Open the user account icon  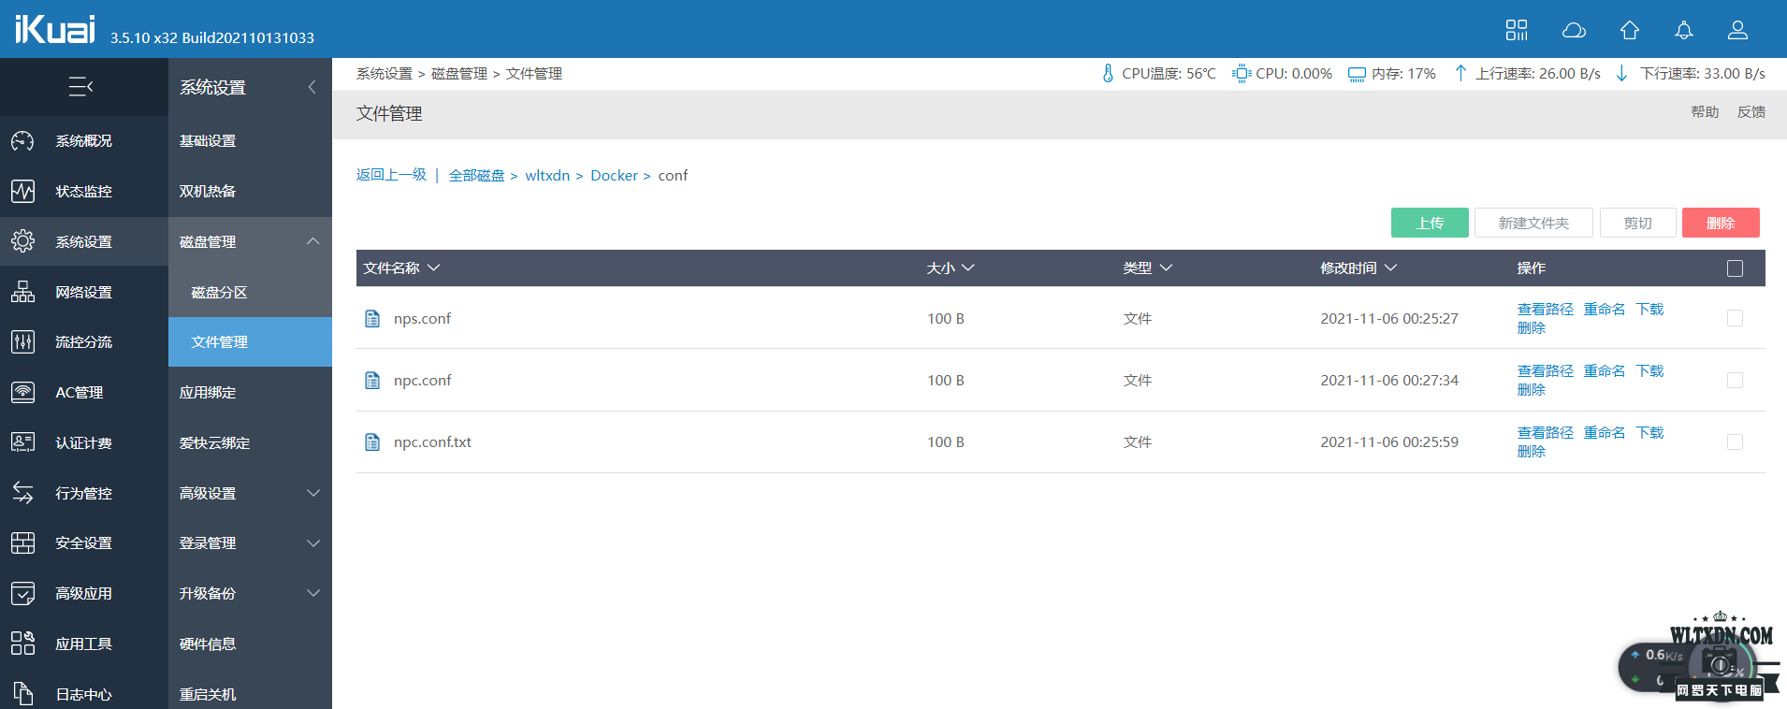pos(1737,30)
